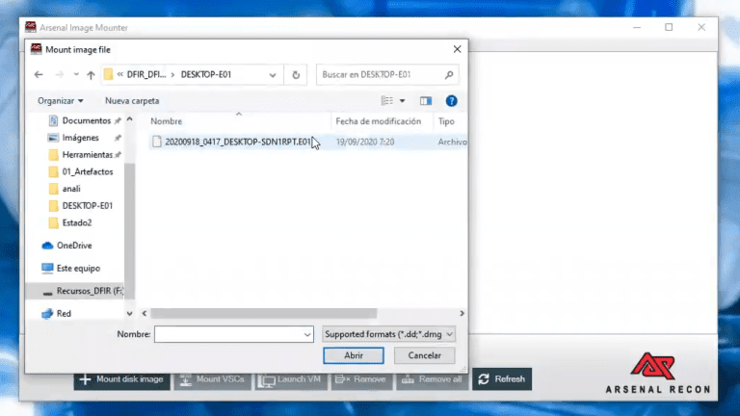The width and height of the screenshot is (740, 416).
Task: Click the horizontal scrollbar in file list
Action: (264, 313)
